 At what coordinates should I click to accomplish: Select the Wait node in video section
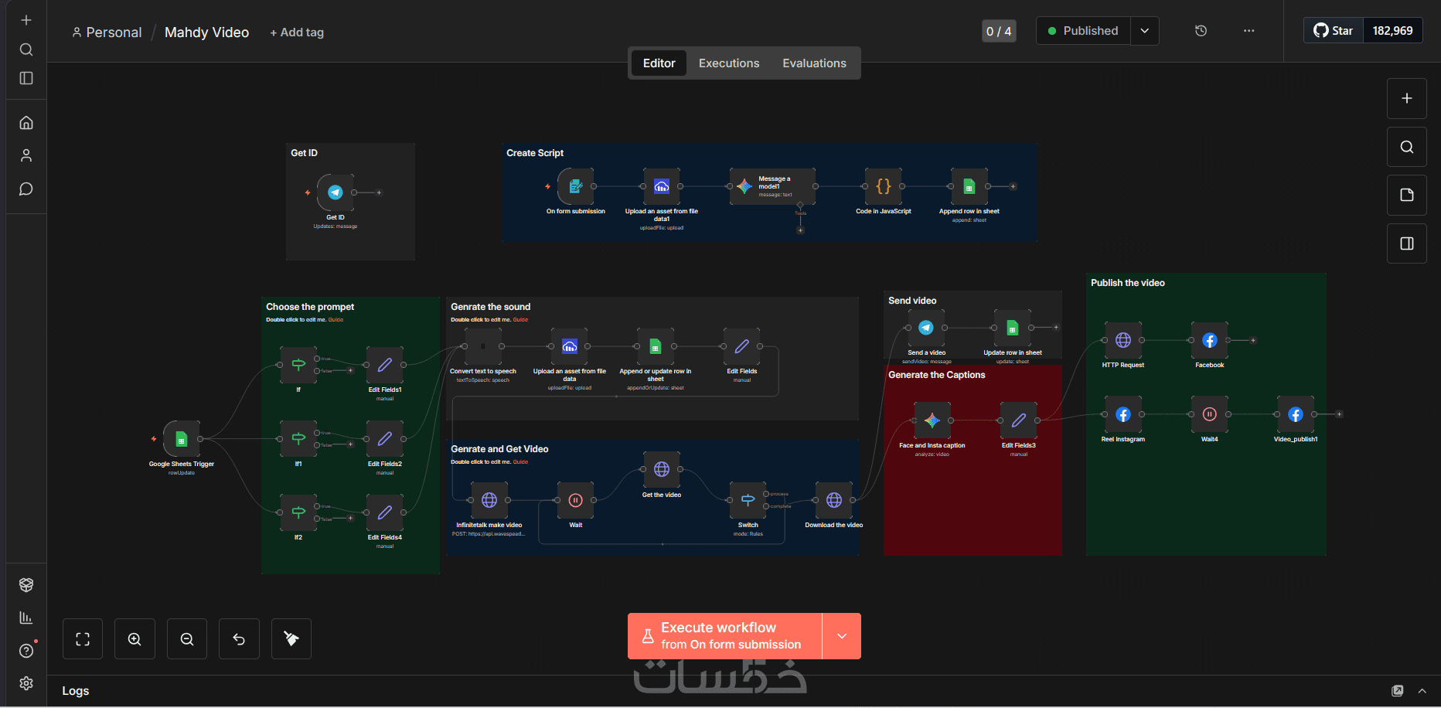pyautogui.click(x=576, y=500)
